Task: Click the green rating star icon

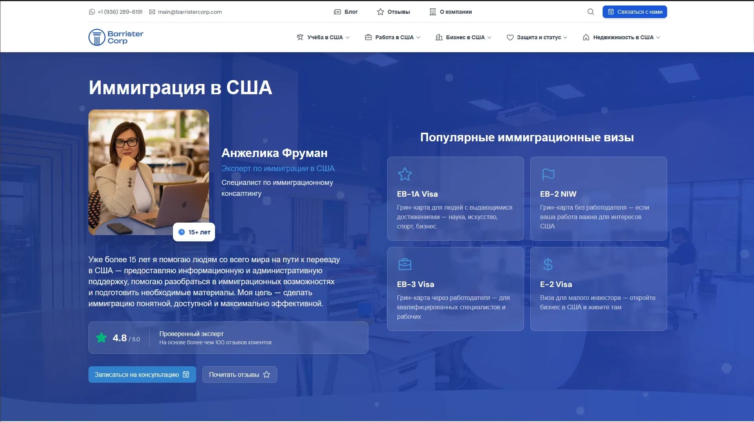Action: pyautogui.click(x=101, y=338)
